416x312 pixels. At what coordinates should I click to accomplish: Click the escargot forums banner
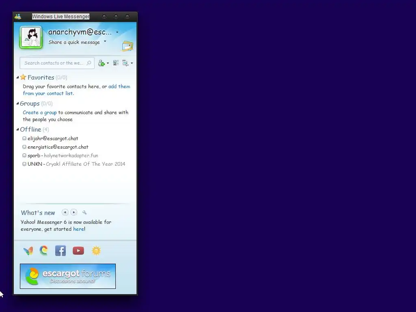[x=68, y=276]
